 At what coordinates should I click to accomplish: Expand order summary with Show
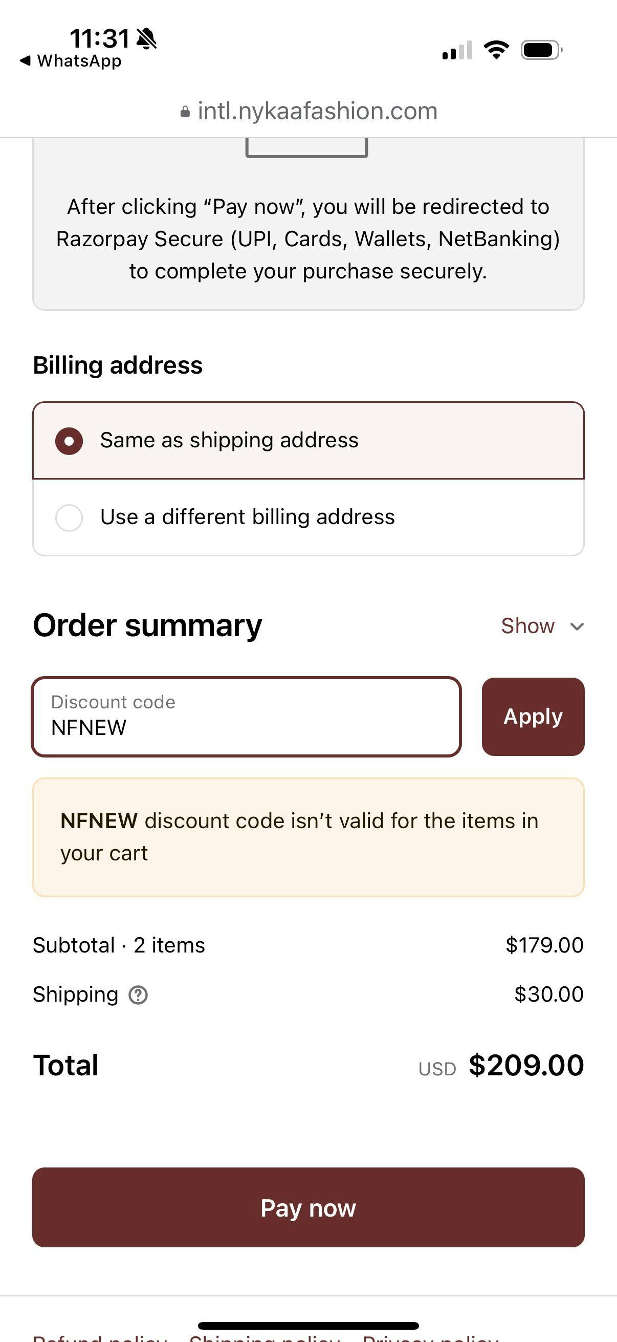pos(528,625)
